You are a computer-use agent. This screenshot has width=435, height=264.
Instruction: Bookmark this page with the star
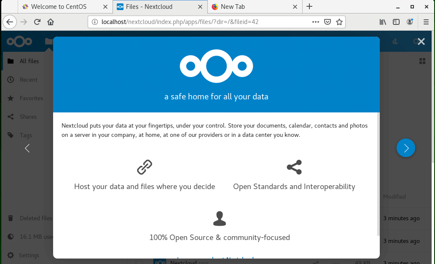pos(339,22)
